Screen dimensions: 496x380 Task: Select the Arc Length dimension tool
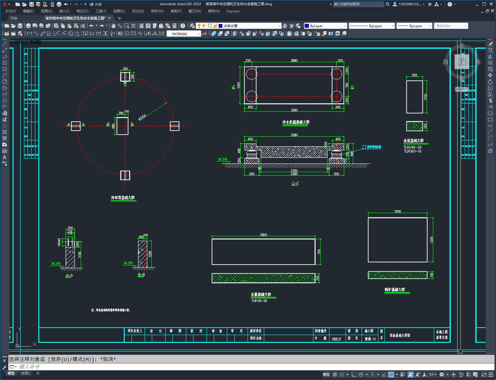(x=43, y=34)
